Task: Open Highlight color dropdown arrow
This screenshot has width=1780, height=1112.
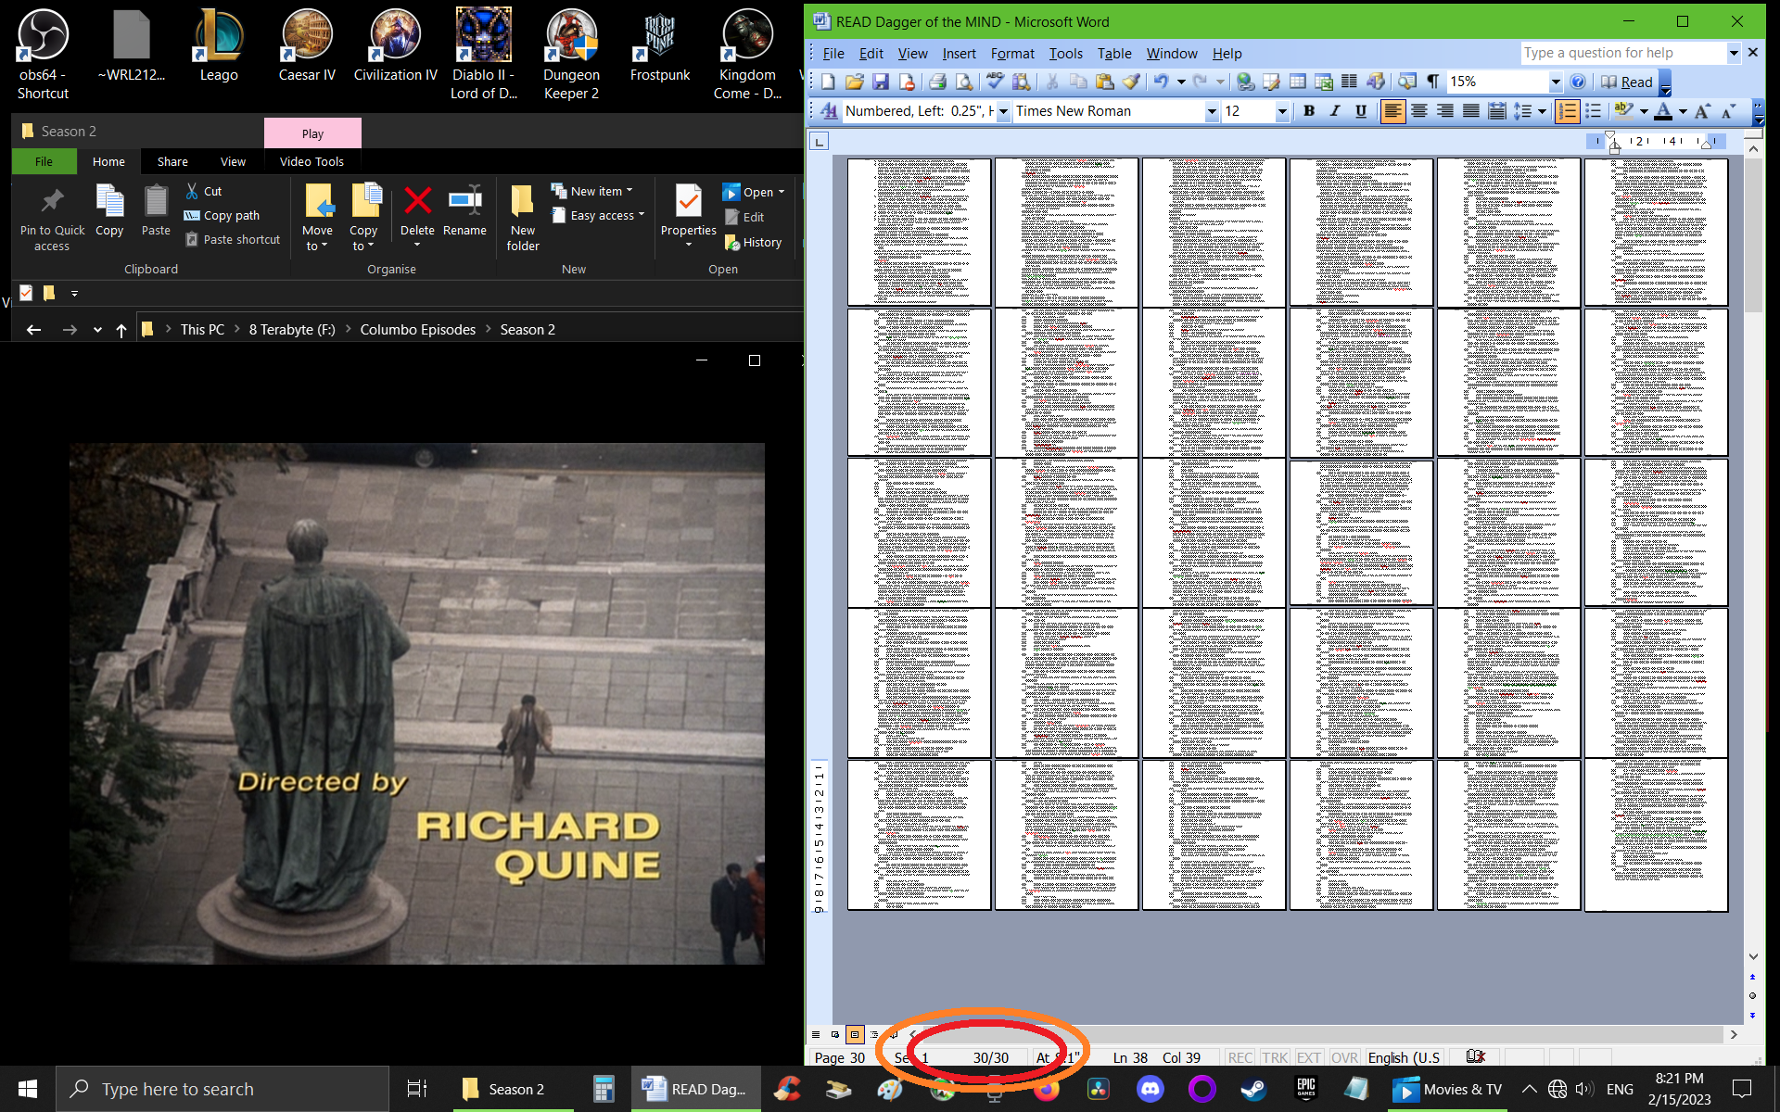Action: [1644, 111]
